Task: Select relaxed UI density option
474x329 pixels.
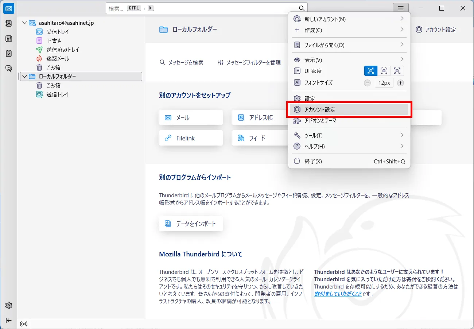Action: coord(397,71)
